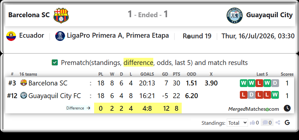
Task: Click the Guayaquil City club crest
Action: pyautogui.click(x=235, y=15)
